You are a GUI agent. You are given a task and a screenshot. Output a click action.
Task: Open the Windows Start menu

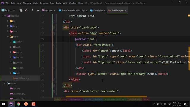4,104
